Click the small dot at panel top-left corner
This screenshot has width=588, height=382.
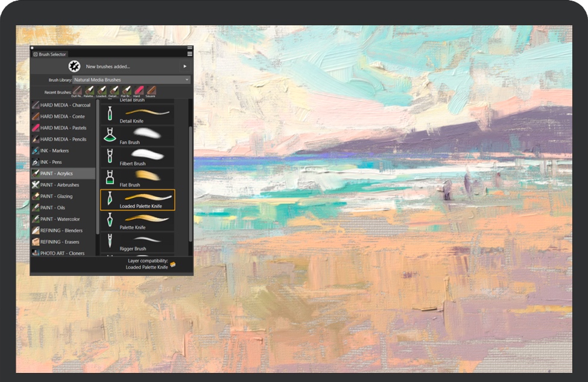click(x=32, y=48)
